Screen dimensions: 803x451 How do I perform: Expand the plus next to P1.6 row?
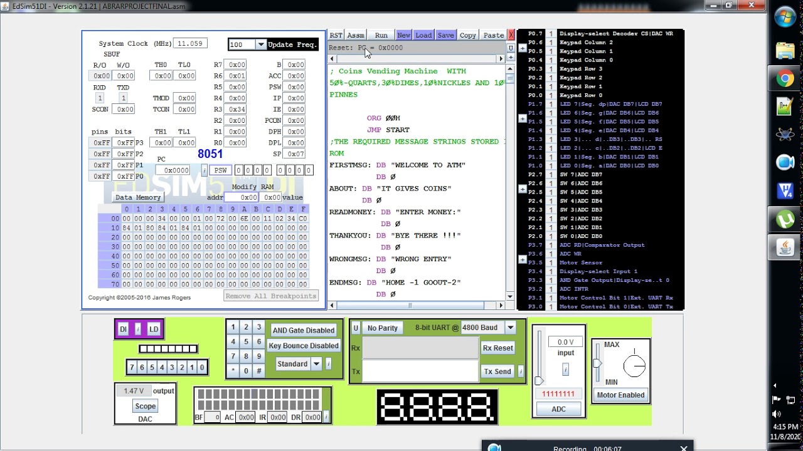[523, 118]
